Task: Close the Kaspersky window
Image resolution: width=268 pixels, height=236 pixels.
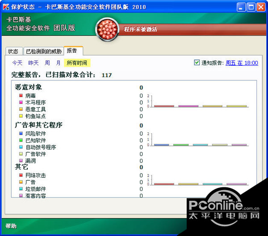Action: point(261,7)
